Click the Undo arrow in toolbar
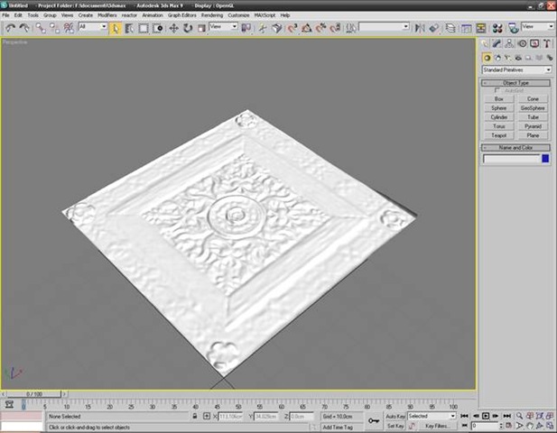 (x=10, y=28)
